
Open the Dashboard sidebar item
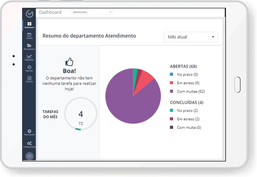(29, 25)
